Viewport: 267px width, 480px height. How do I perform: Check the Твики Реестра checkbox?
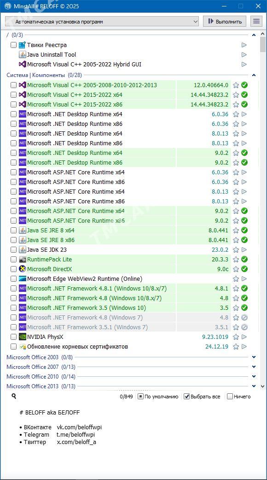[13, 45]
